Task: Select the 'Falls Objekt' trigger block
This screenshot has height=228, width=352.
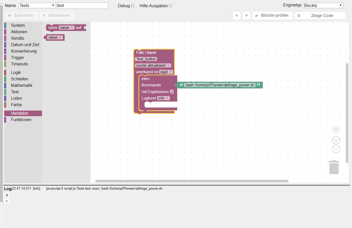Action: pos(146,53)
